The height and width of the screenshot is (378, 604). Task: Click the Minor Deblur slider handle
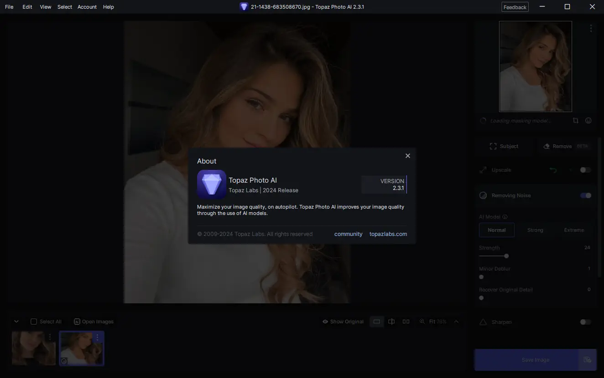481,277
